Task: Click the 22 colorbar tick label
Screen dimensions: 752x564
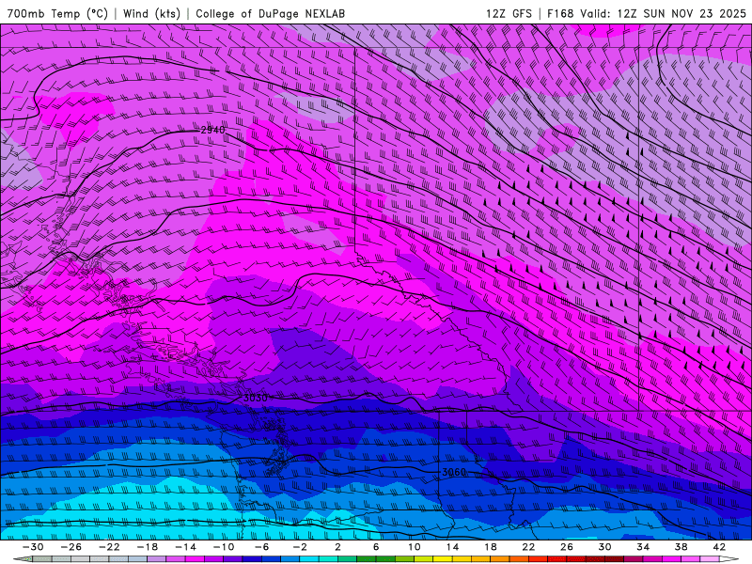Action: [528, 547]
